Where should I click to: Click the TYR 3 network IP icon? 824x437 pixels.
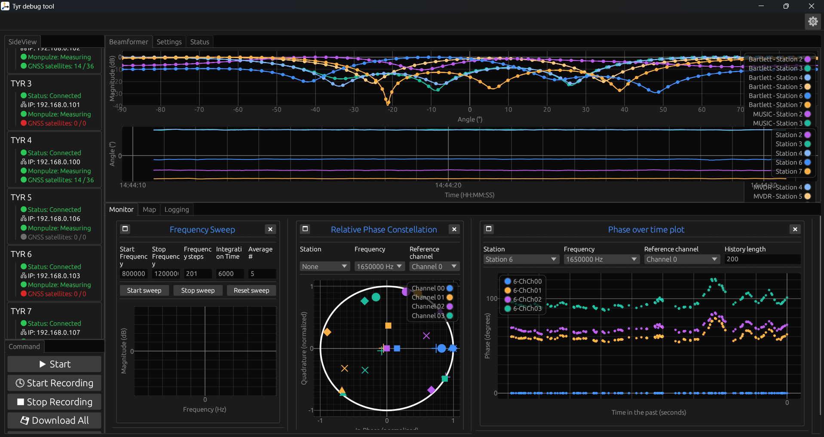24,105
